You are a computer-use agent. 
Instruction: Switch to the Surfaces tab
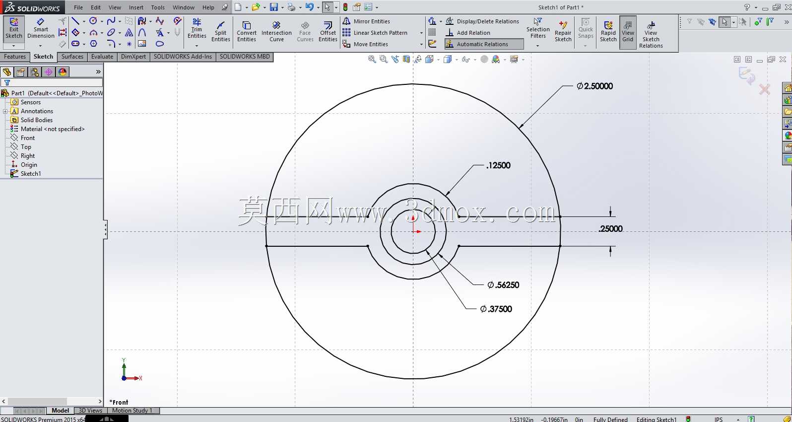72,57
